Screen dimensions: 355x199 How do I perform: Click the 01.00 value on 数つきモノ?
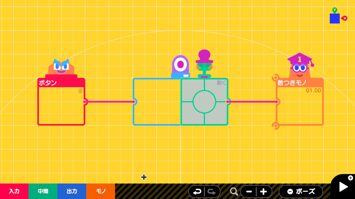point(313,90)
